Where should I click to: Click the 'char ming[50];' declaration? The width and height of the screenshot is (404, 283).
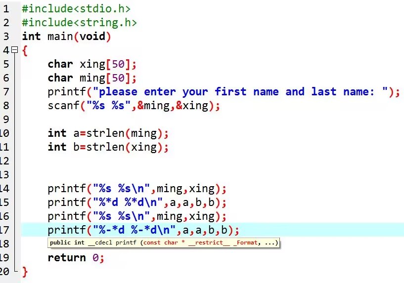click(x=92, y=78)
